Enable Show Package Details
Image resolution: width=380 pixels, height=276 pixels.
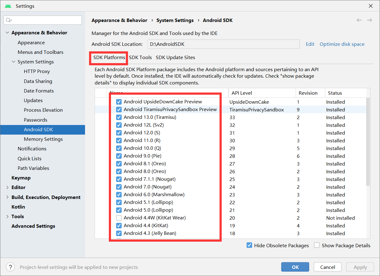pos(317,245)
